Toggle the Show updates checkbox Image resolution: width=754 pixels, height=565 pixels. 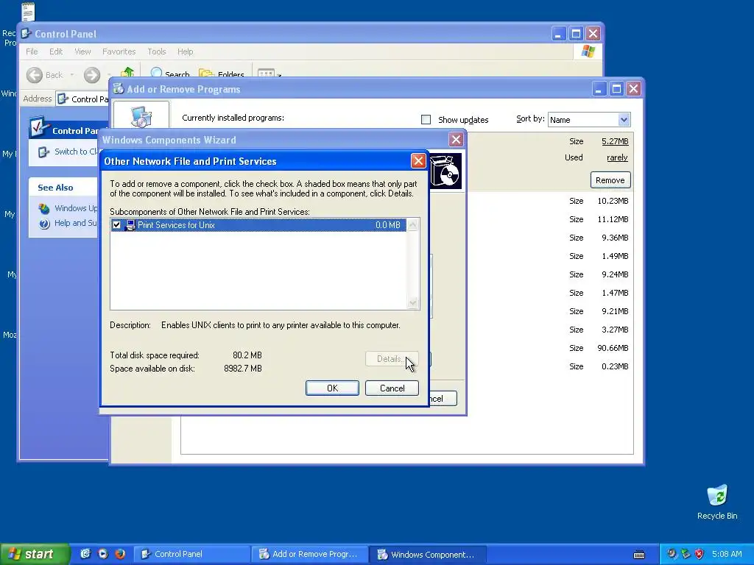tap(426, 120)
